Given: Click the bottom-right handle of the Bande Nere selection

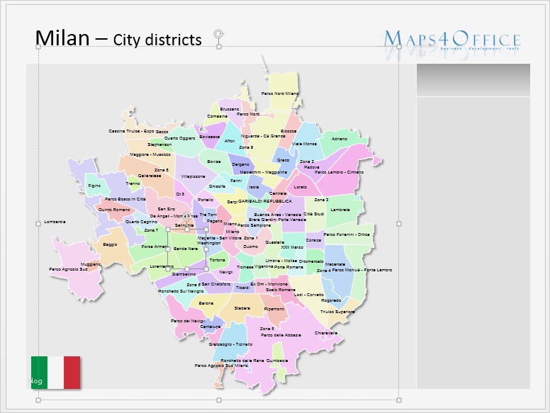Looking at the screenshot, I should click(x=206, y=269).
